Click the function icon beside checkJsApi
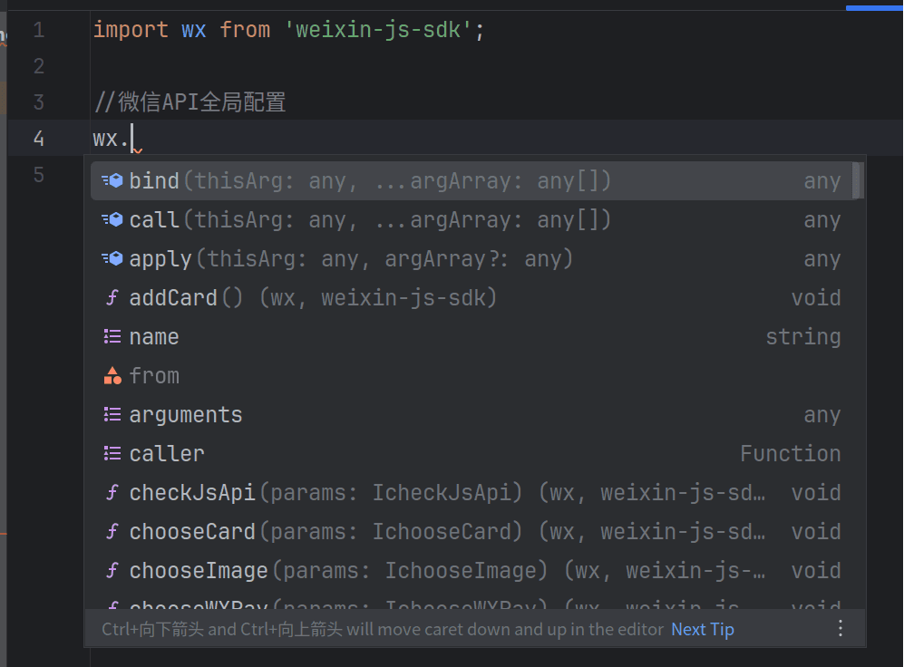Viewport: 904px width, 667px height. pos(112,493)
